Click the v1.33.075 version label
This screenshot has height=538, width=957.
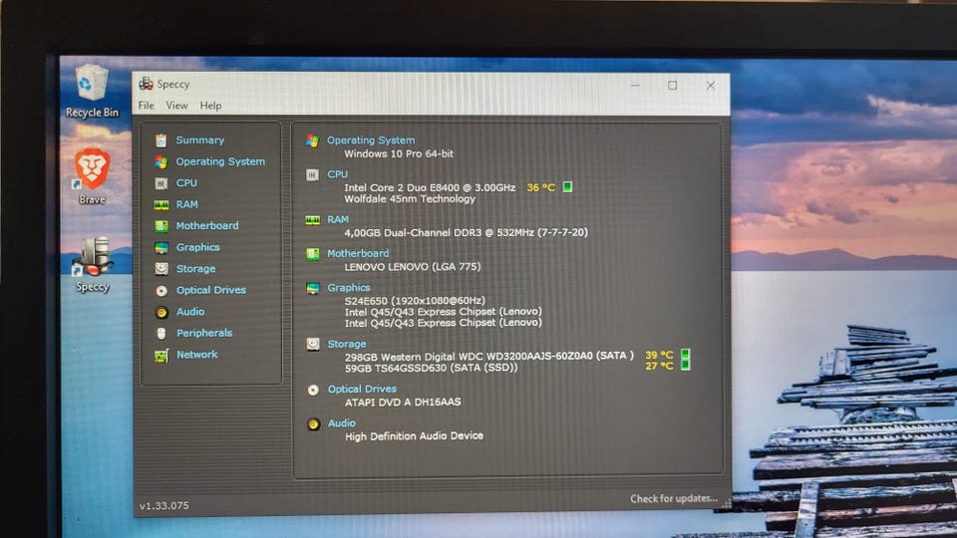click(164, 506)
